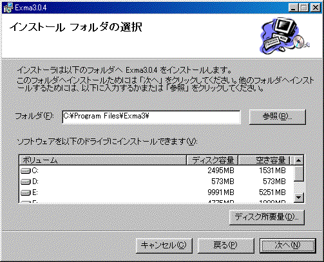The image size is (324, 262).
Task: Select the D: drive icon in volume list
Action: pyautogui.click(x=26, y=182)
